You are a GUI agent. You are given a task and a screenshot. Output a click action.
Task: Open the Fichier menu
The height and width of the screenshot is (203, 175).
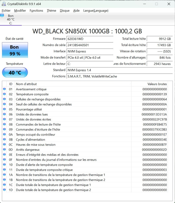[6, 11]
